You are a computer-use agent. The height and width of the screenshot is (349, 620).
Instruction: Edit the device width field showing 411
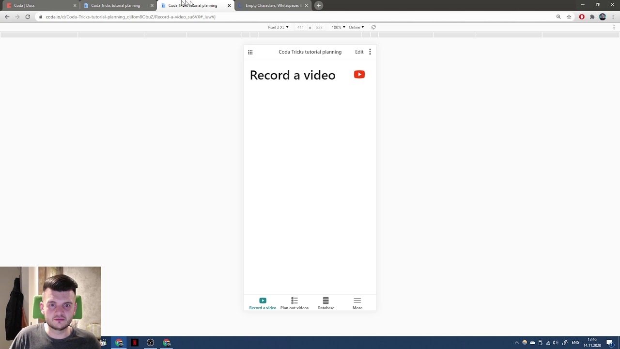(300, 27)
